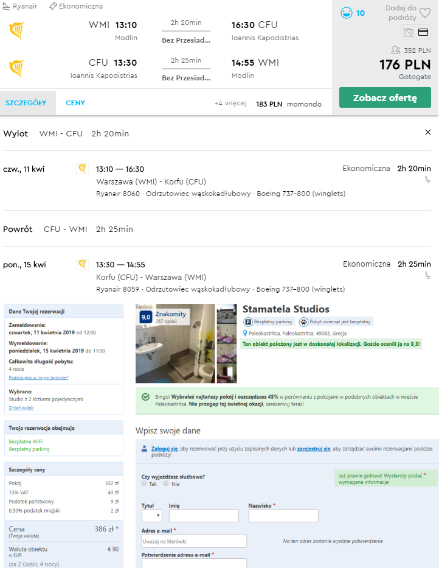
Task: Click the free parking icon badge
Action: tap(248, 321)
